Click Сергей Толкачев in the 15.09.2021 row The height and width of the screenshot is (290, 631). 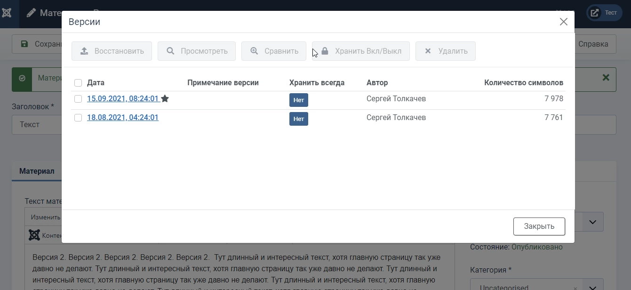(396, 99)
